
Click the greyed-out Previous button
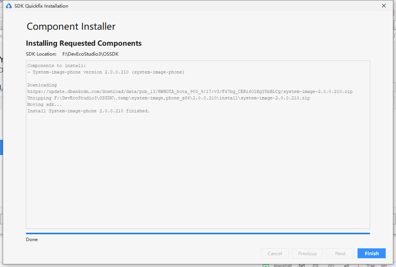coord(307,253)
